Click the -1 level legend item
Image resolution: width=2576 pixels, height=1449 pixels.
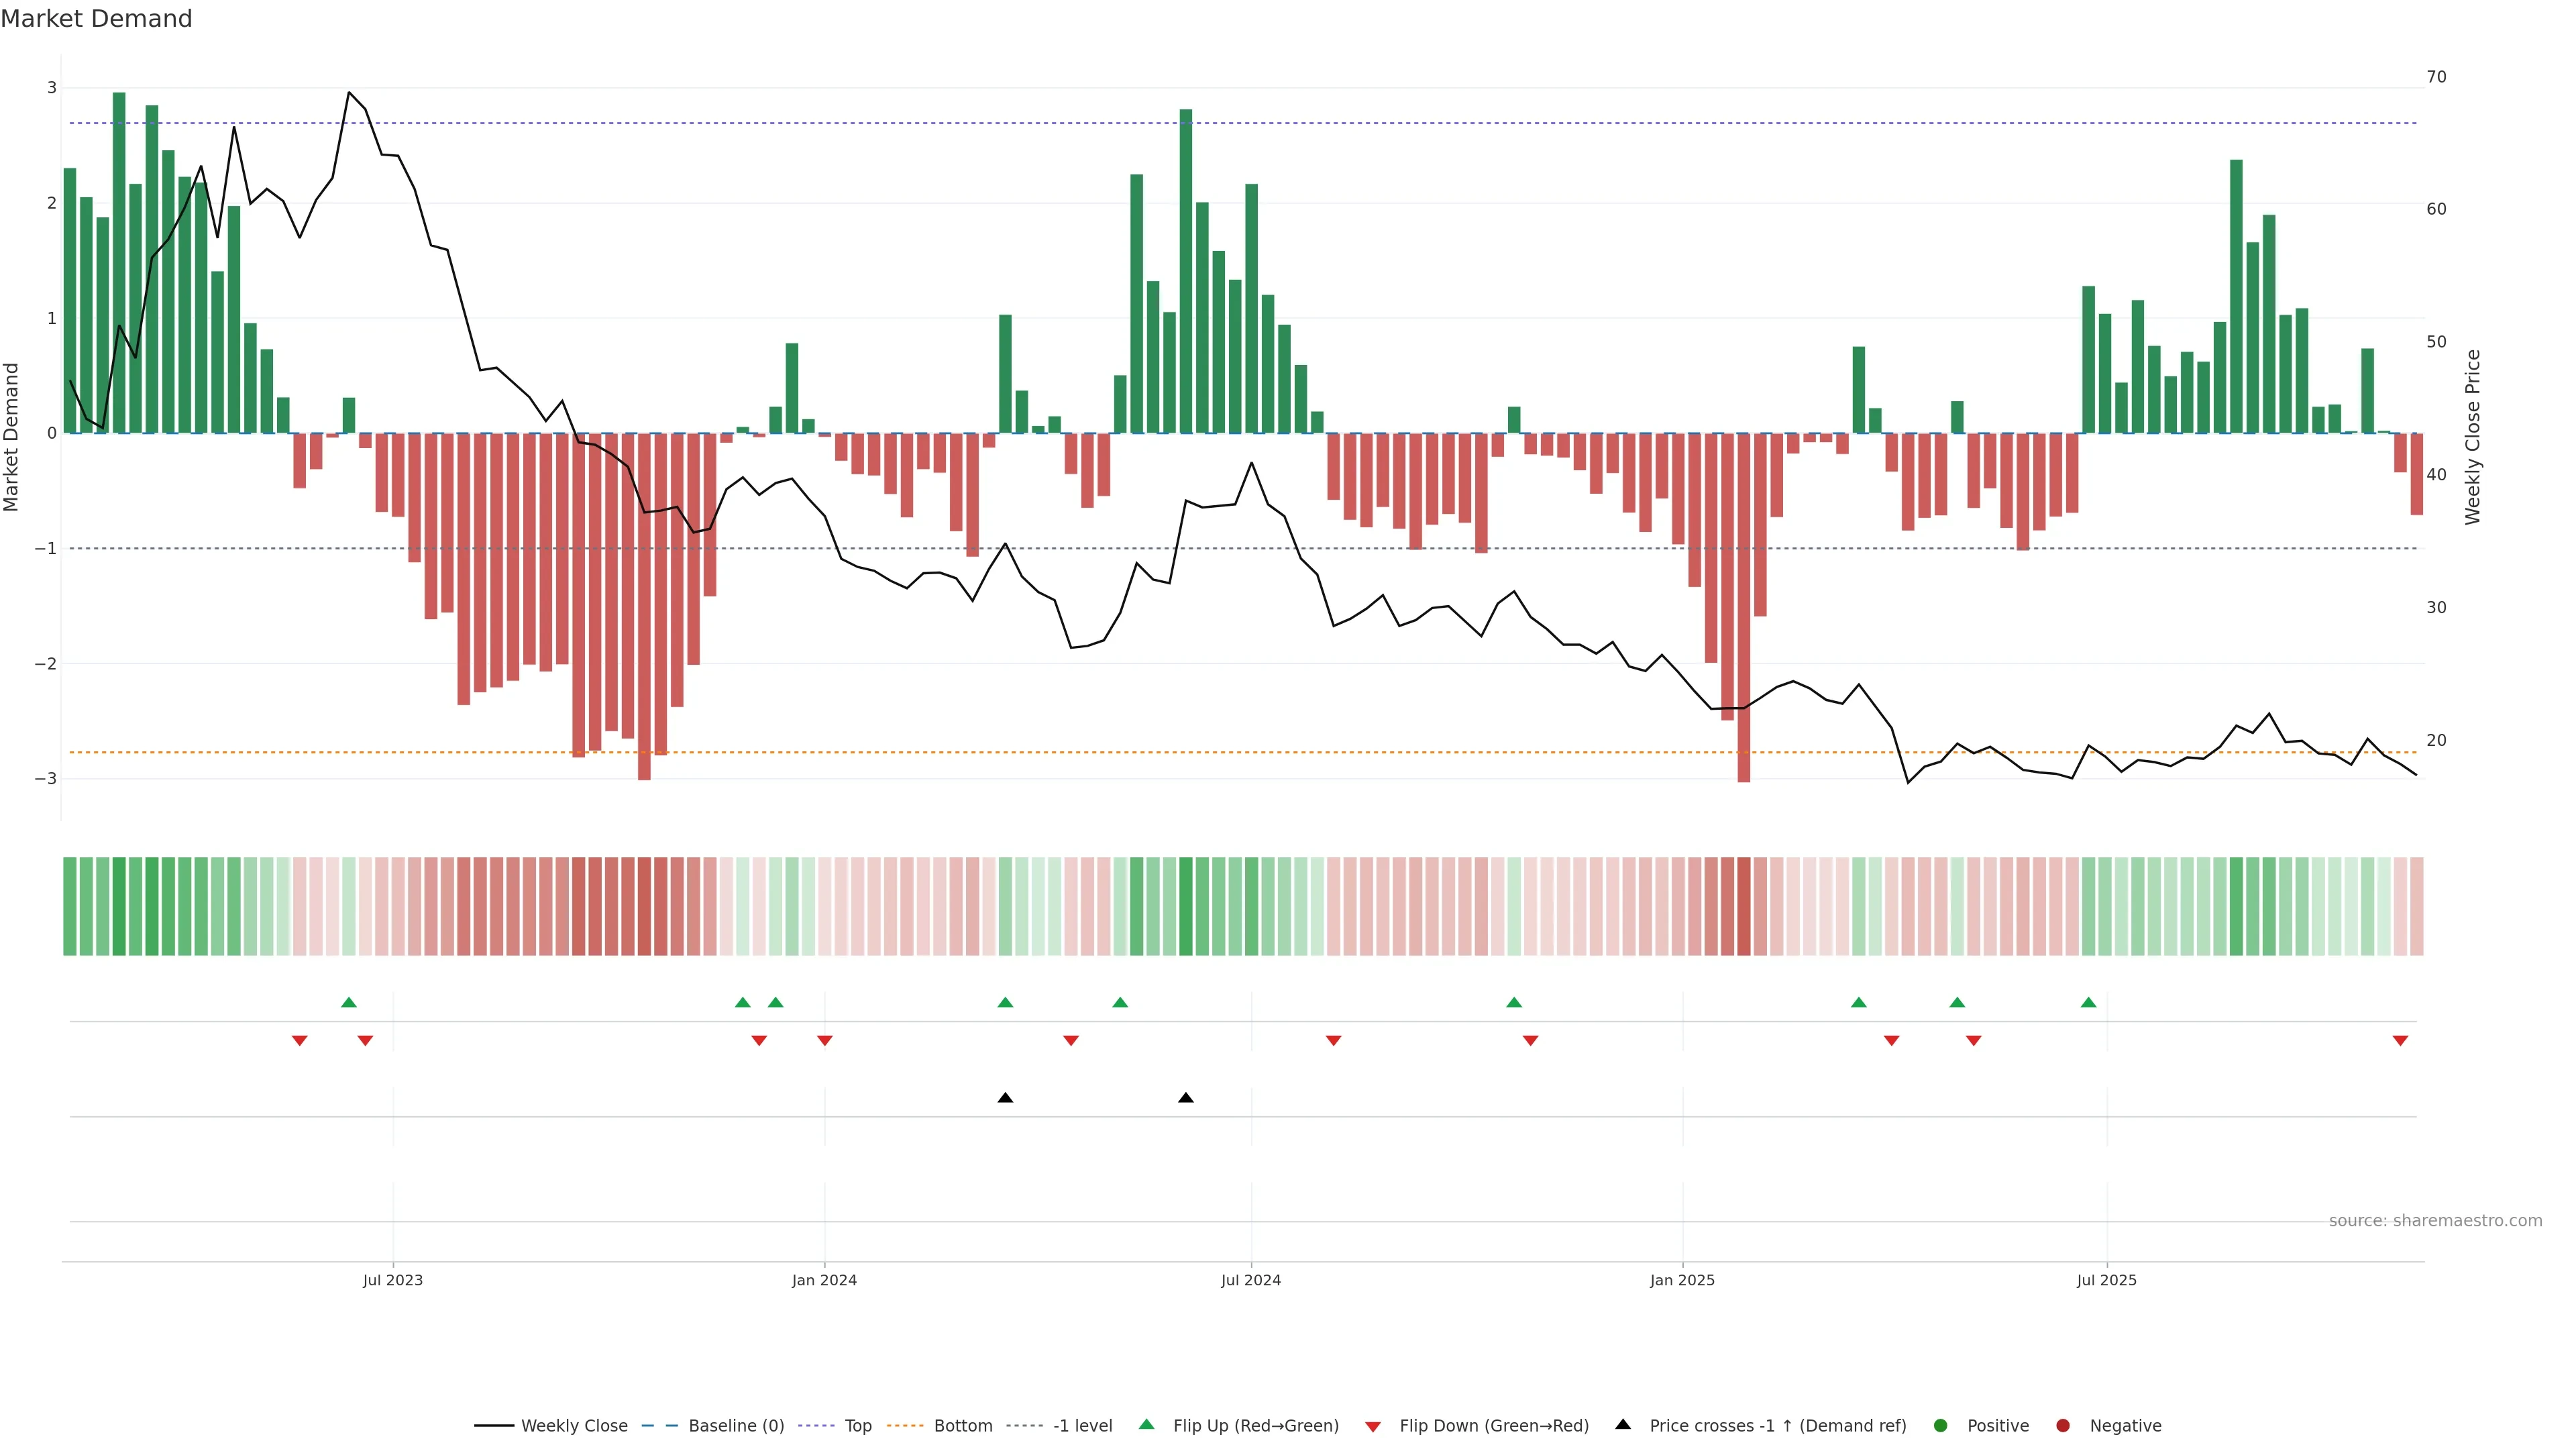pos(1082,1426)
